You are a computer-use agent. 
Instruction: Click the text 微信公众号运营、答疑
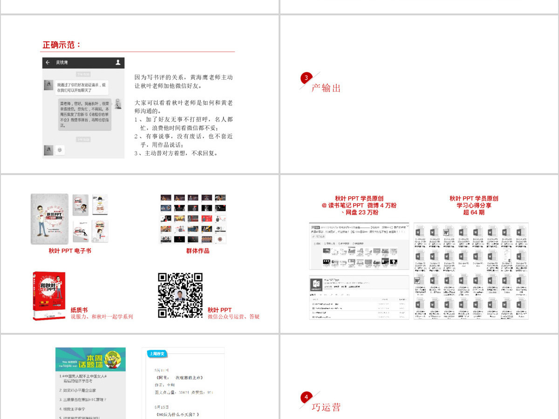[x=233, y=317]
